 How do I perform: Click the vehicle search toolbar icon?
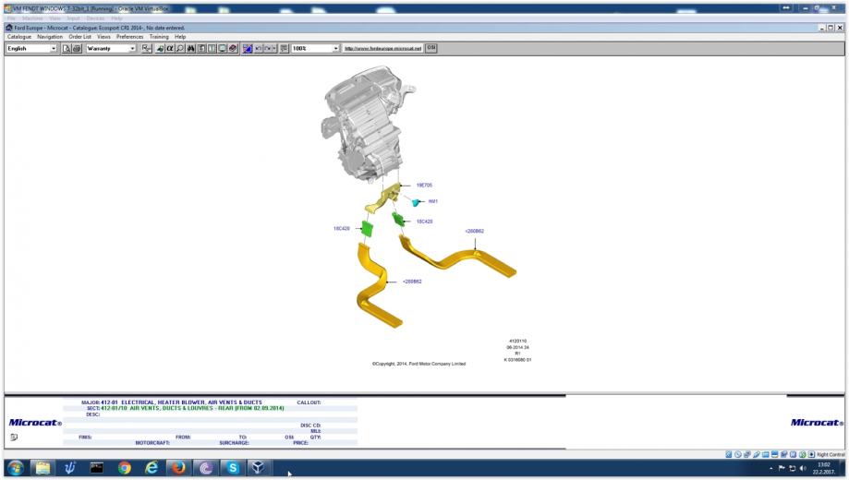pos(160,48)
